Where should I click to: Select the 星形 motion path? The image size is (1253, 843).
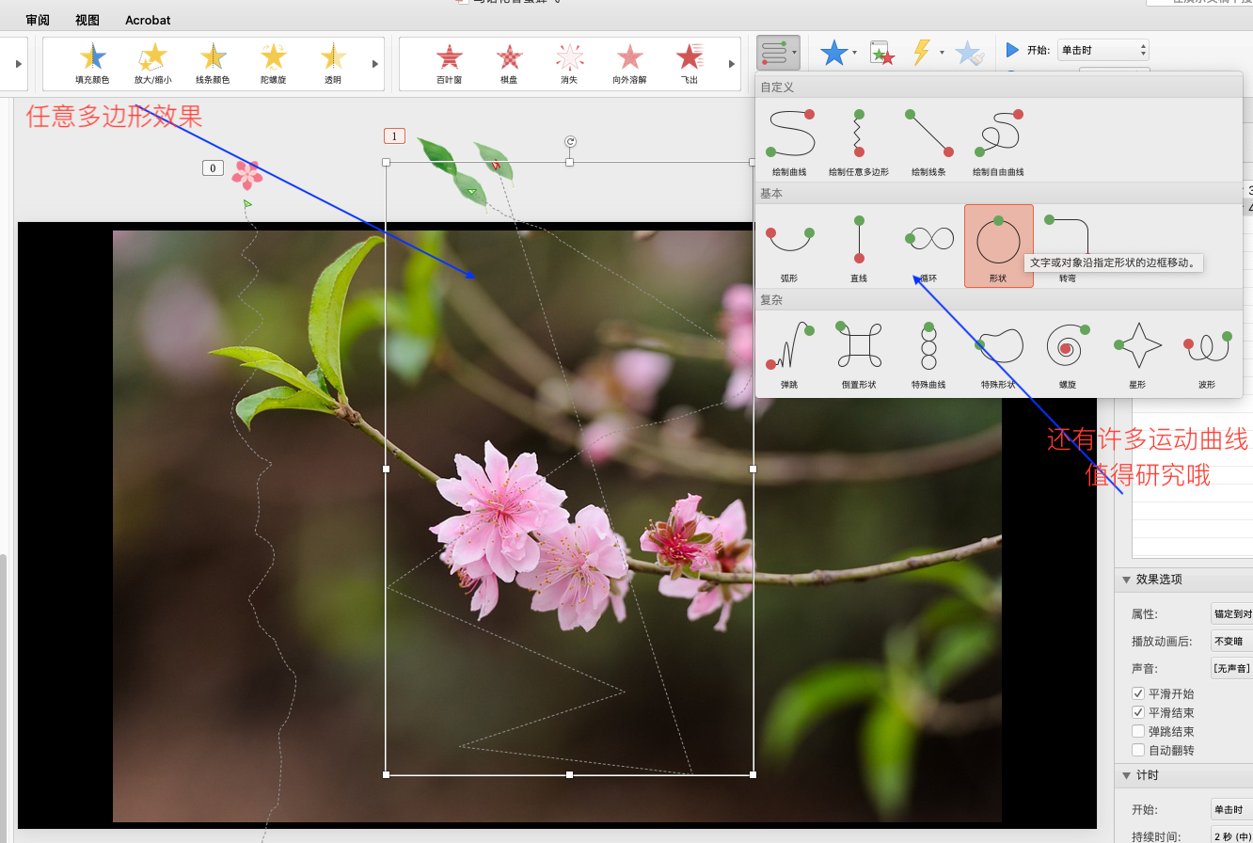coord(1137,353)
